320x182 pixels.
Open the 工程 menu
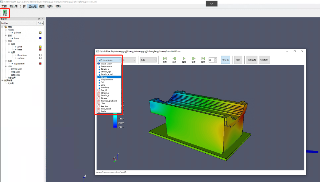click(x=4, y=6)
